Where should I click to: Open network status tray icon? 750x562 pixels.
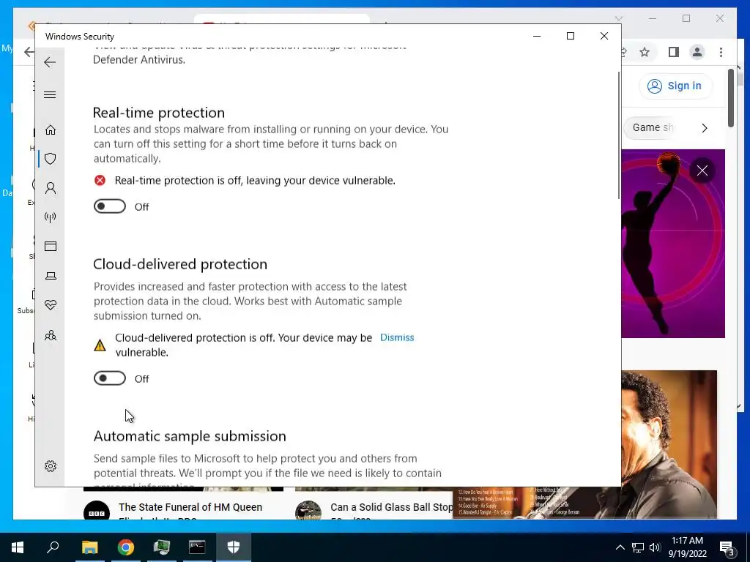point(638,547)
